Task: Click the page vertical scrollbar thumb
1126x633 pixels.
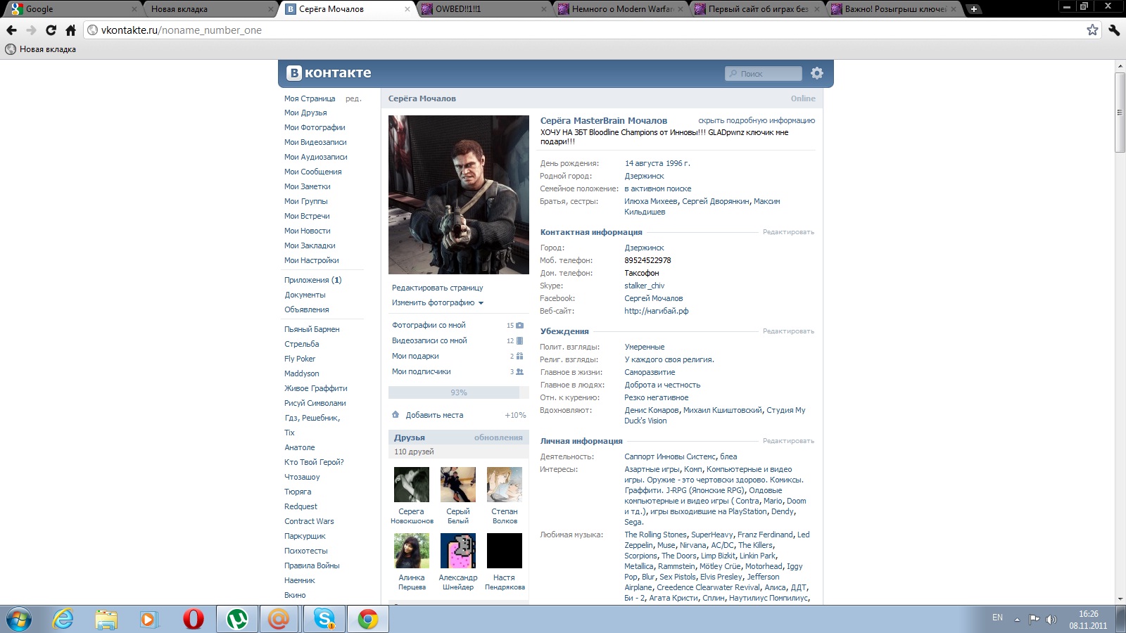Action: coord(1120,113)
